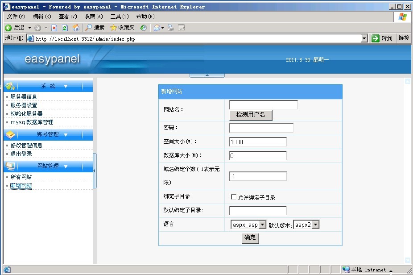The height and width of the screenshot is (275, 413).
Task: Click the Edit page toolbar icon
Action: tap(182, 27)
